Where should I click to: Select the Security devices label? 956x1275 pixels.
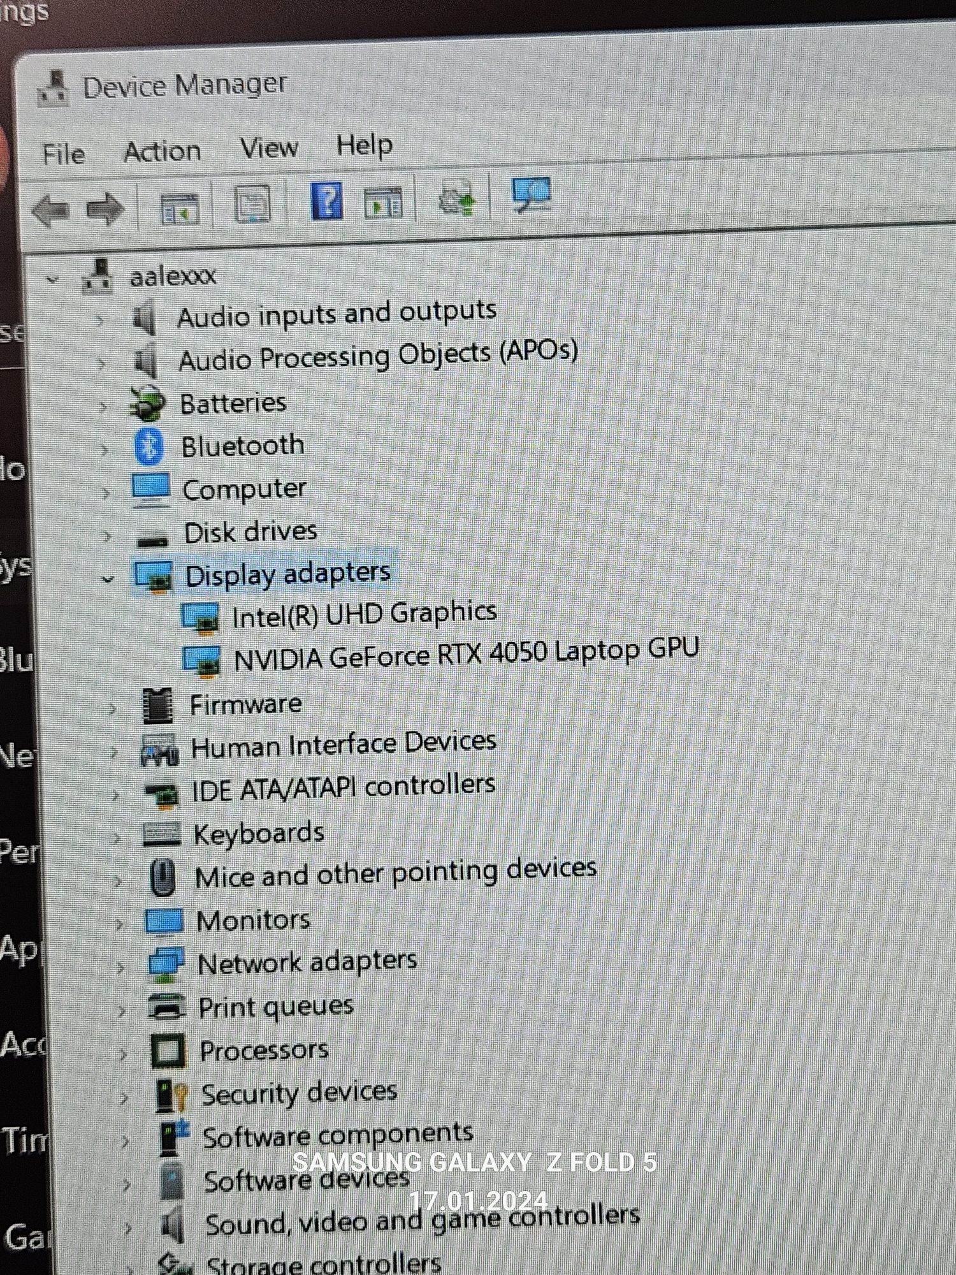pyautogui.click(x=300, y=1094)
